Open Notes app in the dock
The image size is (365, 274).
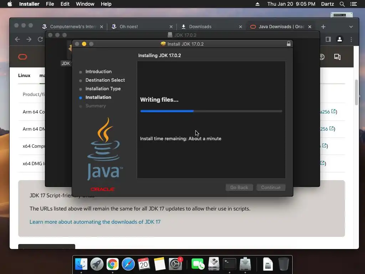(x=159, y=264)
